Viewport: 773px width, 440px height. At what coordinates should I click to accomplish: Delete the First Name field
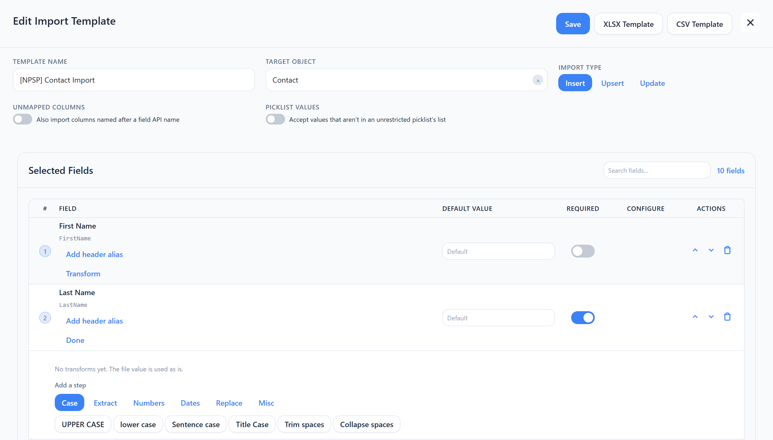coord(727,251)
